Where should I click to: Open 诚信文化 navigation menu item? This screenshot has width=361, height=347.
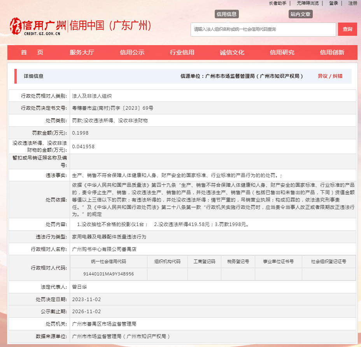click(x=232, y=53)
